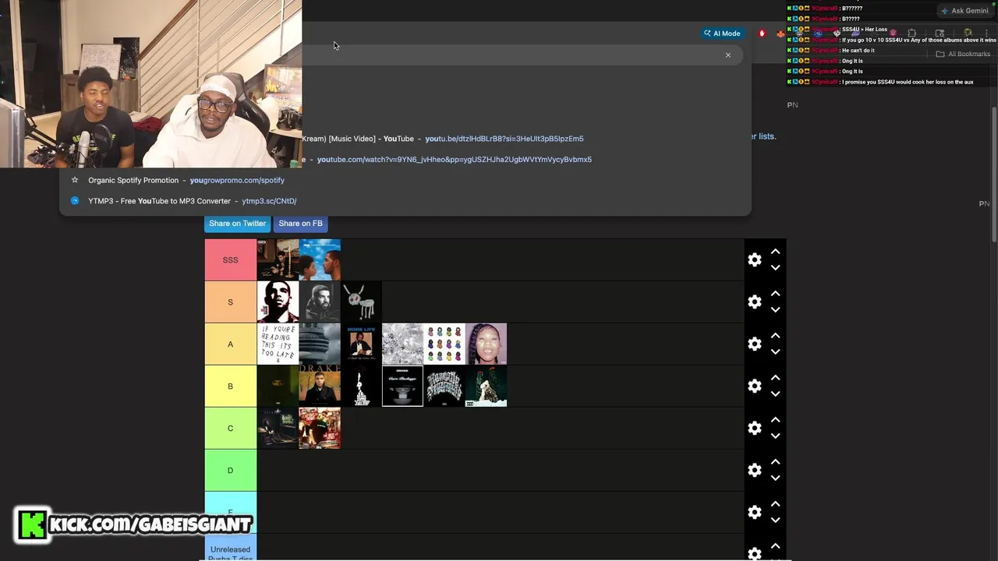Move Unreleased Pusha T diss row up
The image size is (998, 561).
coord(776,546)
